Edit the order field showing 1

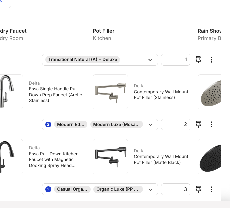click(176, 60)
